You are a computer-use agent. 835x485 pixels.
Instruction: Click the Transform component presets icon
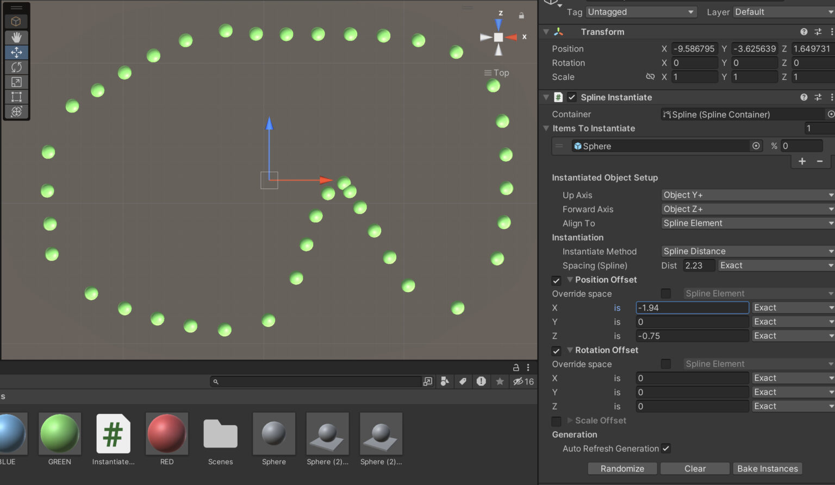tap(818, 32)
